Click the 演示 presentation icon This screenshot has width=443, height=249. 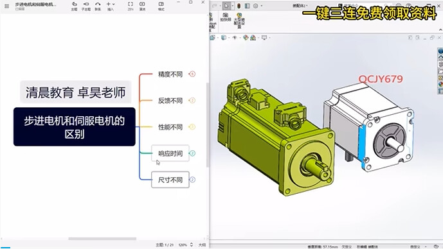pyautogui.click(x=142, y=6)
